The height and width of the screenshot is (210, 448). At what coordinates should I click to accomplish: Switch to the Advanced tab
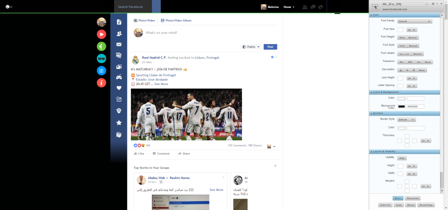tap(413, 198)
